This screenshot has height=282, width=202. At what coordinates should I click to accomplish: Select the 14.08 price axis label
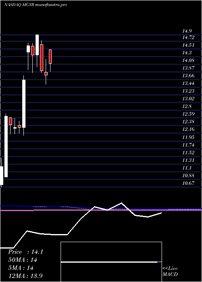click(188, 60)
